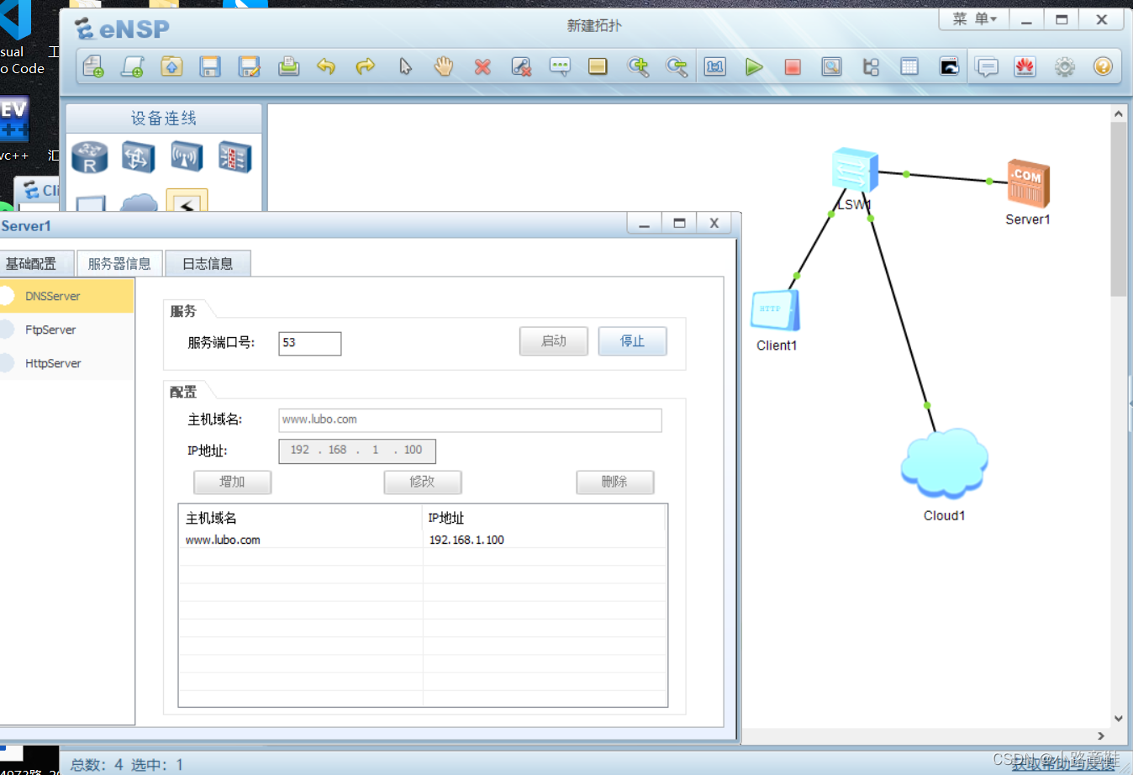Screen dimensions: 1133x775
Task: Open settings with the gear icon
Action: pos(1064,66)
